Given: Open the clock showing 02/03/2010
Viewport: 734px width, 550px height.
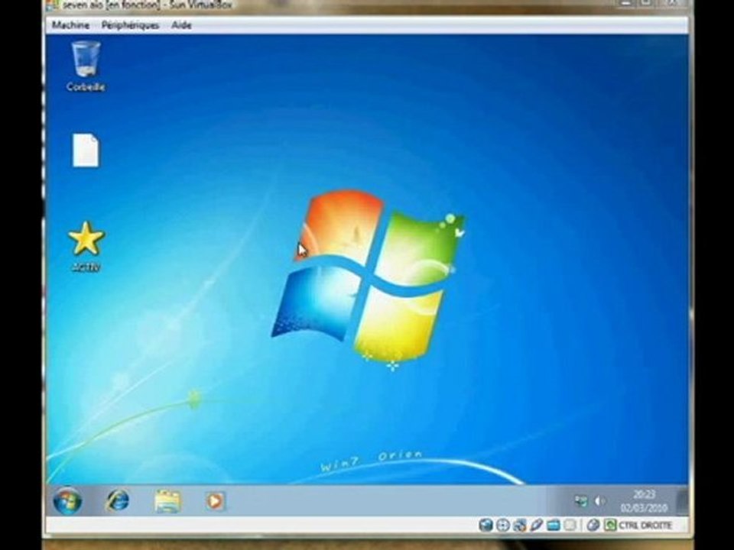Looking at the screenshot, I should pyautogui.click(x=644, y=501).
